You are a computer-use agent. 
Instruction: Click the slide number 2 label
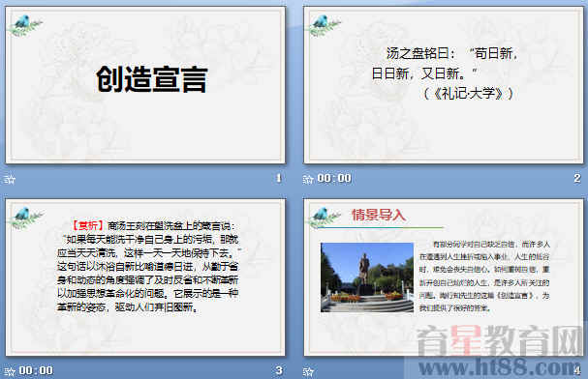pos(576,178)
